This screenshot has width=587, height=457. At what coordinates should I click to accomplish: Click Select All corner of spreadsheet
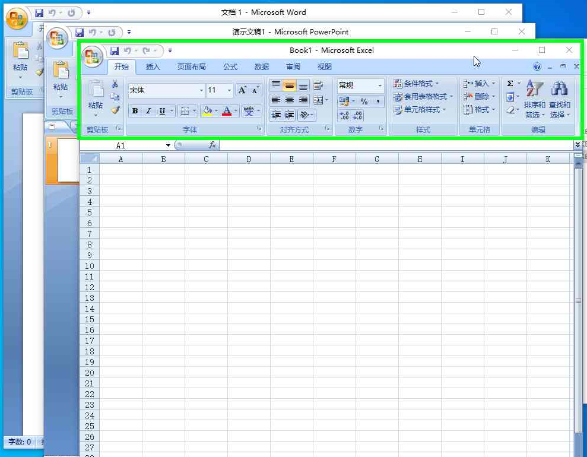point(90,158)
